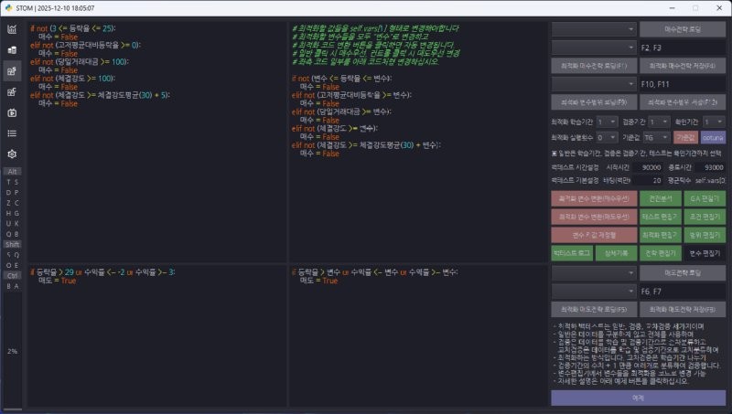This screenshot has width=732, height=414.
Task: Expand the dropdown beside 매도전략 로딩
Action: (x=593, y=272)
